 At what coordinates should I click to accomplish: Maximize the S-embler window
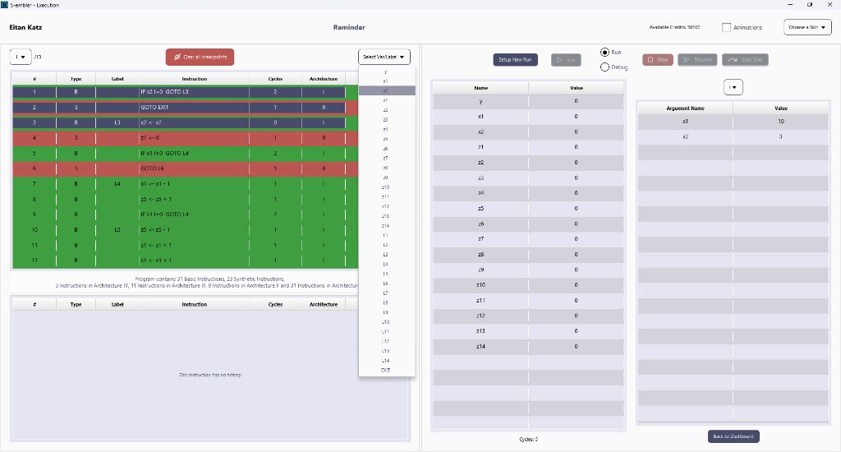(x=810, y=5)
